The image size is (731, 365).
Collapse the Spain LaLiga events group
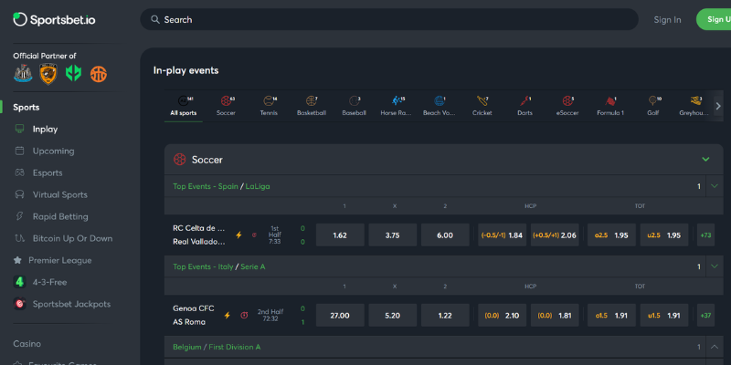pos(713,186)
